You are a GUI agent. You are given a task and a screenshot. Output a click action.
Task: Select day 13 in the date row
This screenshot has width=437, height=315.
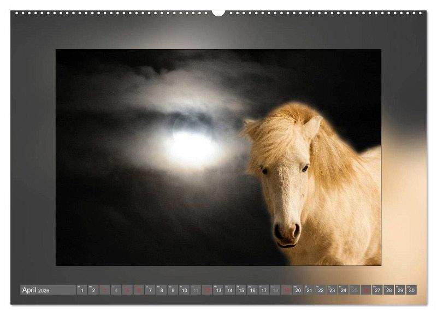[218, 290]
